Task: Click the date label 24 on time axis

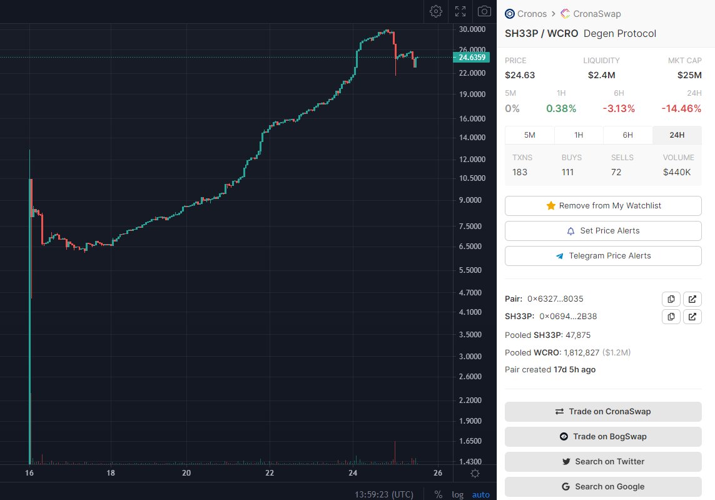Action: click(353, 473)
